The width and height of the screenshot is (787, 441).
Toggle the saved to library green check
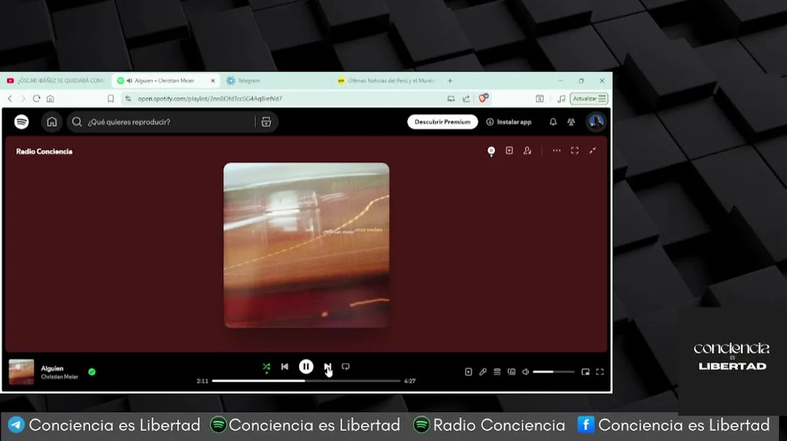[92, 372]
